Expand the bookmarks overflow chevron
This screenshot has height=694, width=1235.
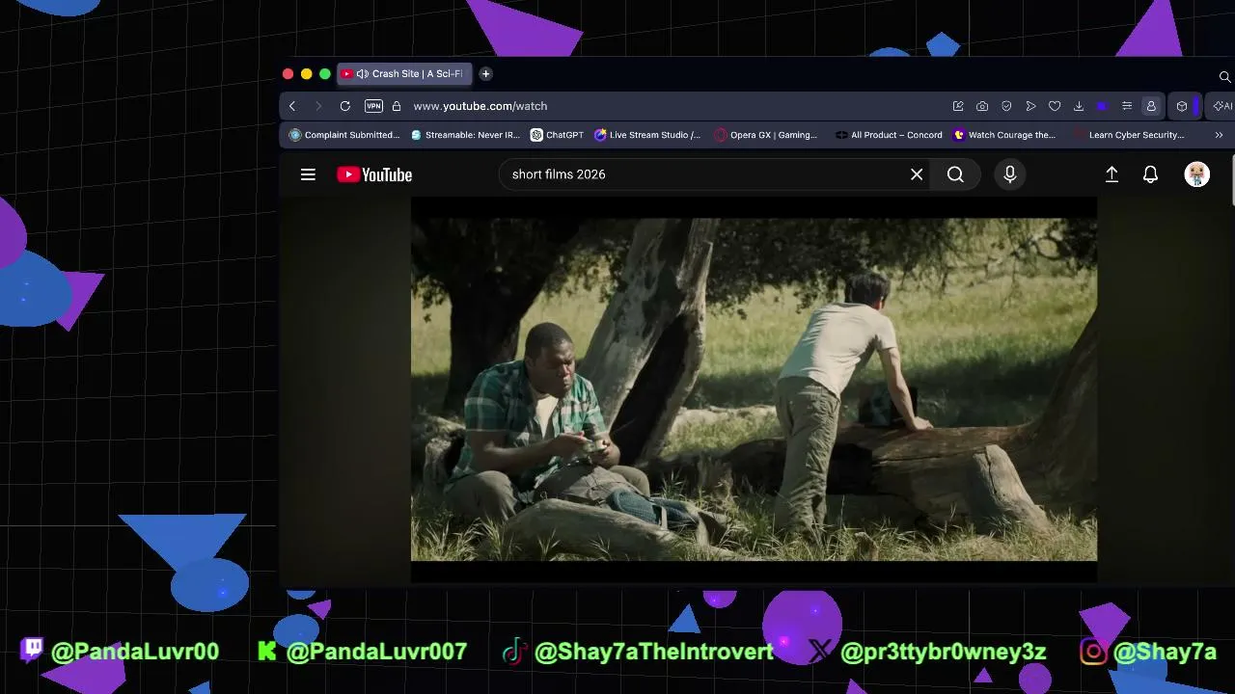pyautogui.click(x=1219, y=135)
